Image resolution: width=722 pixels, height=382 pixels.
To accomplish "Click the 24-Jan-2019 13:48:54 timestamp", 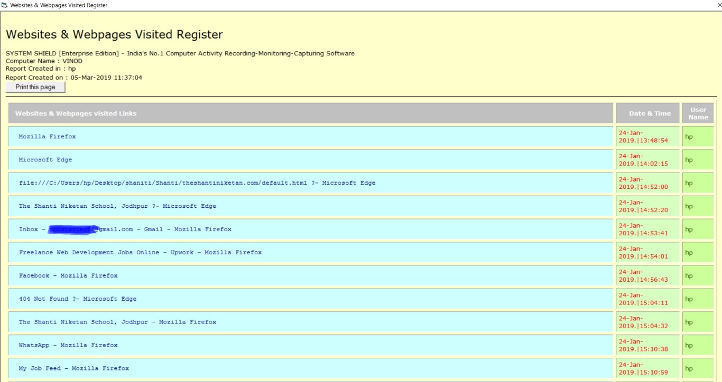I will [647, 137].
